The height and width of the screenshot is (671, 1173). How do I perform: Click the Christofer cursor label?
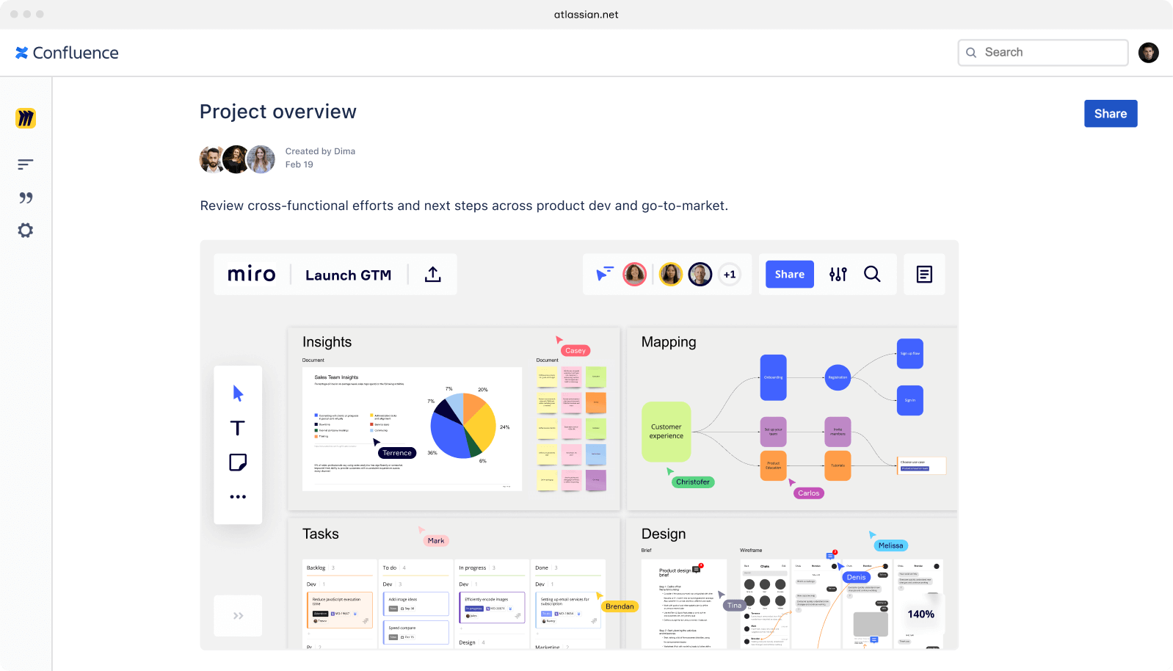pos(693,482)
